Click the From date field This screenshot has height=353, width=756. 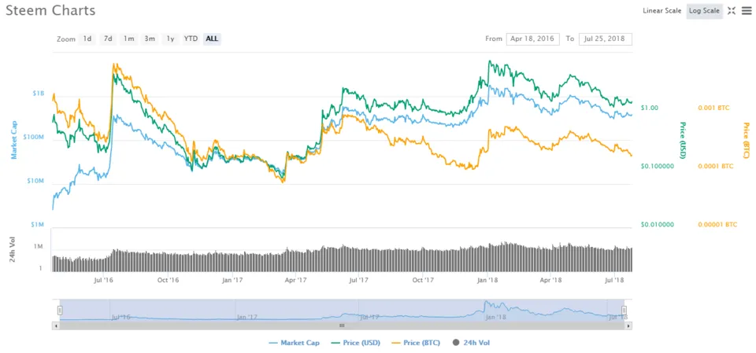tap(533, 39)
